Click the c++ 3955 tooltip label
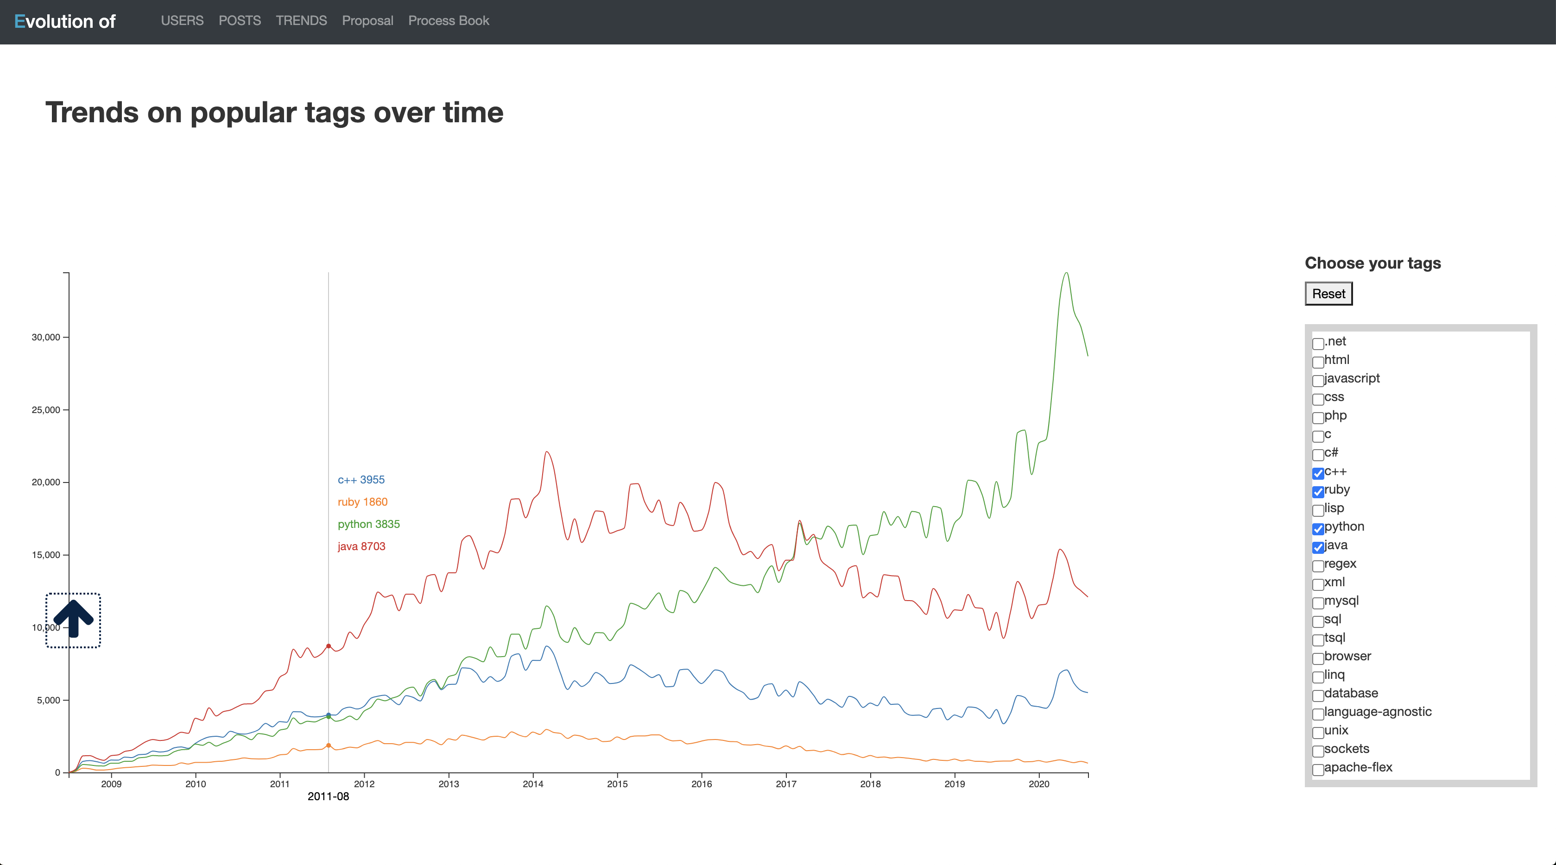Screen dimensions: 1556x865 tap(361, 480)
